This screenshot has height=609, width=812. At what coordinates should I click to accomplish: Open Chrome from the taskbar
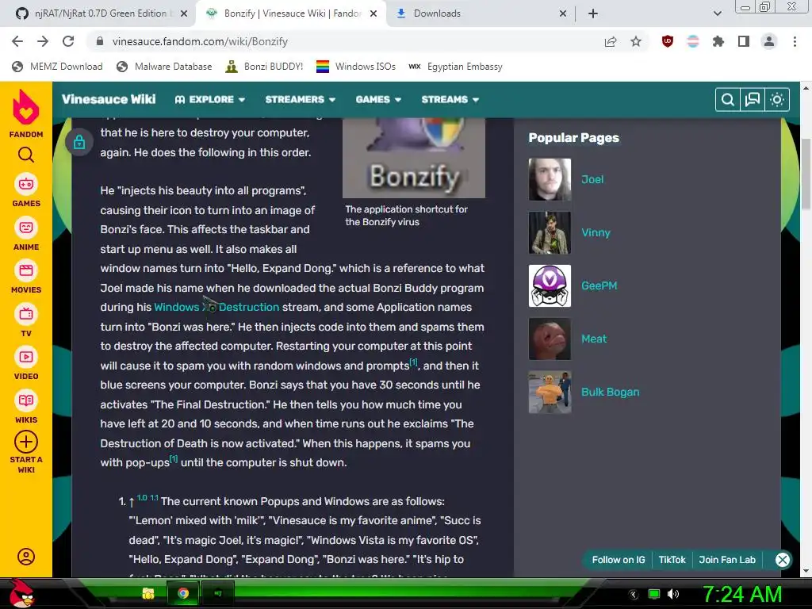point(183,593)
